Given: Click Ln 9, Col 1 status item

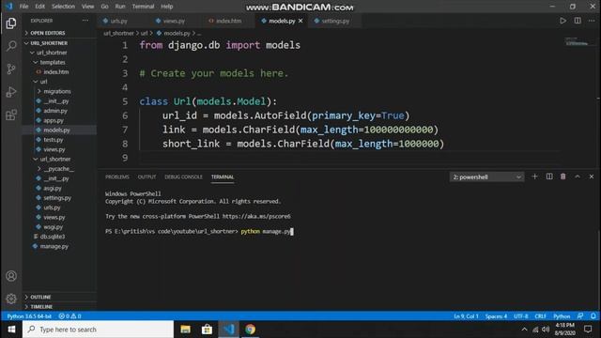Looking at the screenshot, I should click(x=466, y=316).
